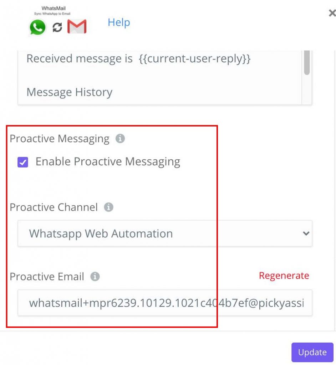Click the green WhatsApp phone icon

(37, 27)
